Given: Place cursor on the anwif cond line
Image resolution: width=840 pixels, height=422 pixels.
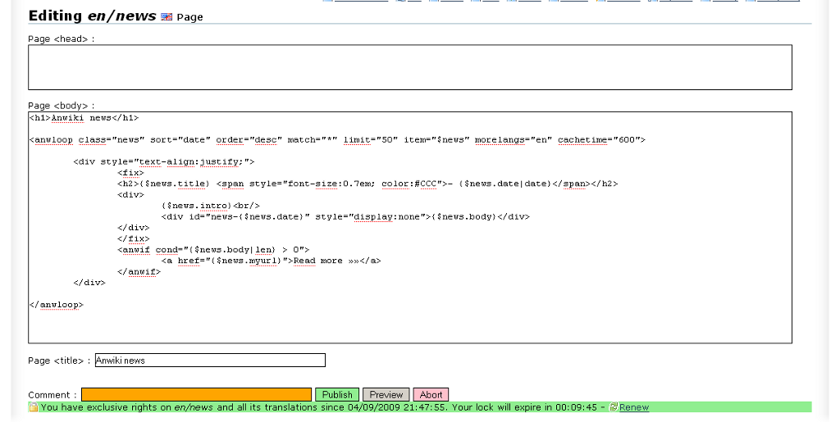Looking at the screenshot, I should point(213,250).
